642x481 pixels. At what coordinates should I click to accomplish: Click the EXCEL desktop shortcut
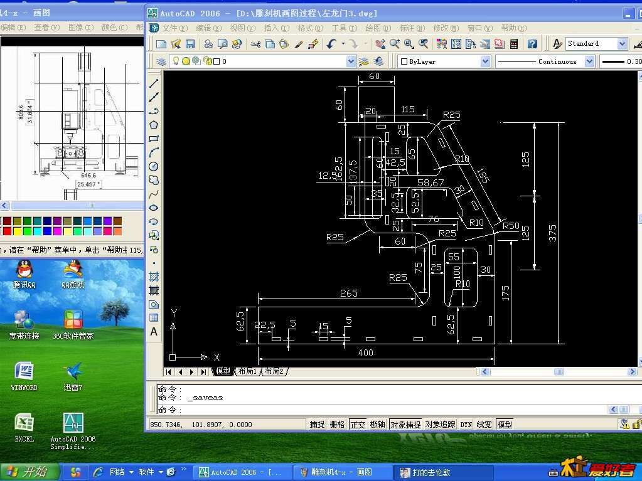[24, 428]
